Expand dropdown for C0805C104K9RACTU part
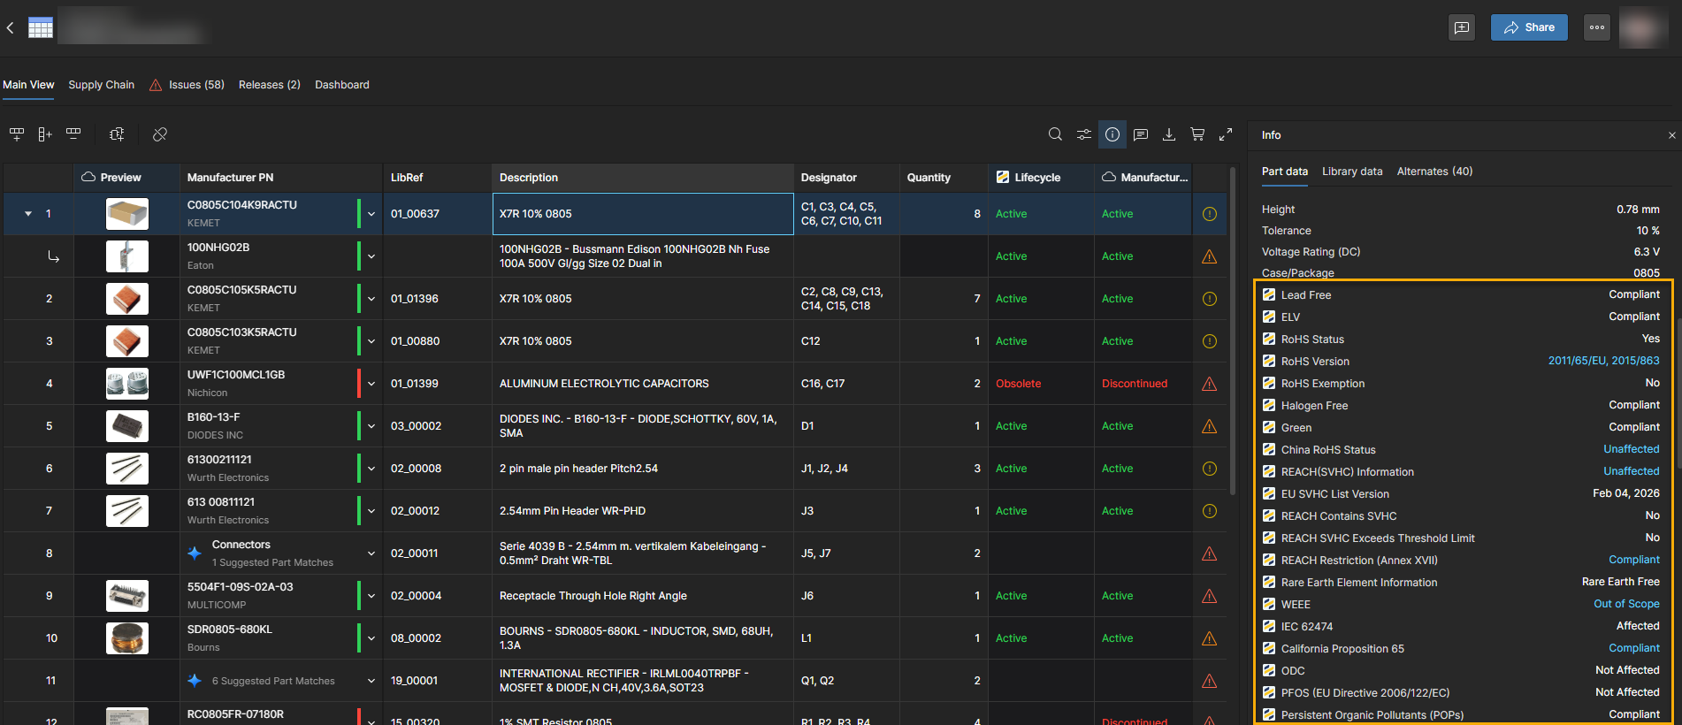 pyautogui.click(x=371, y=214)
